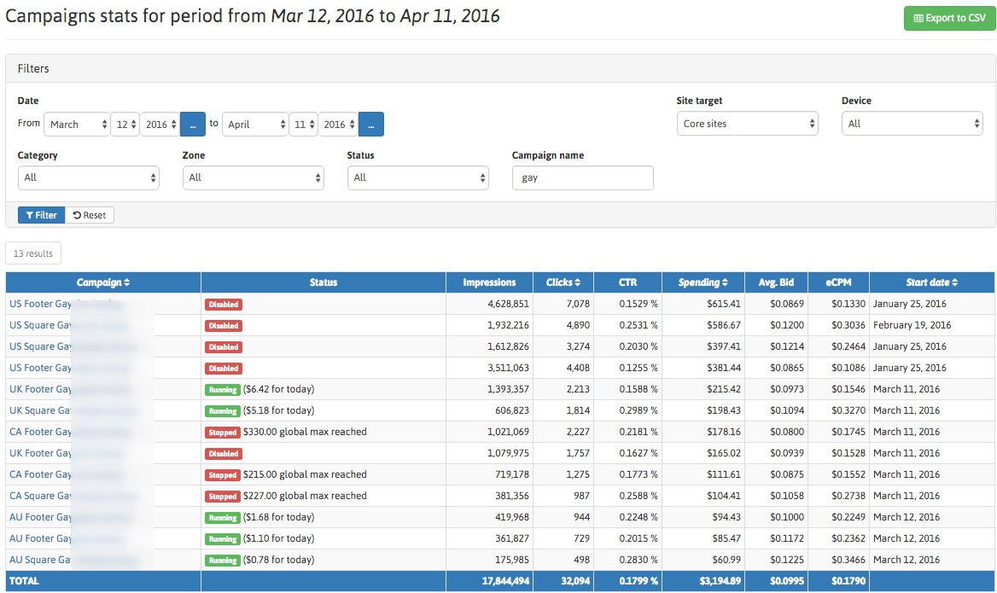Open CA Footer Gay campaign spending $178.16
Screen dimensions: 997x593
(40, 432)
